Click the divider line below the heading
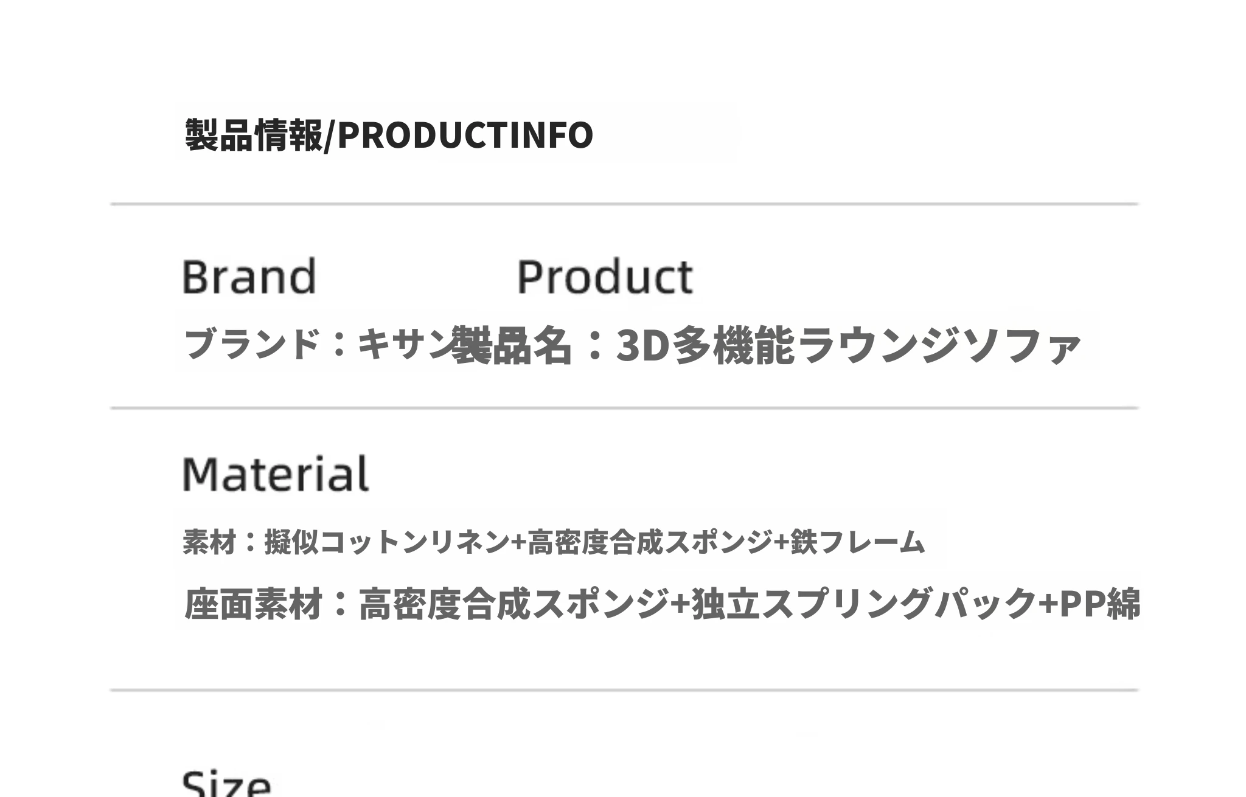The image size is (1246, 797). click(624, 204)
